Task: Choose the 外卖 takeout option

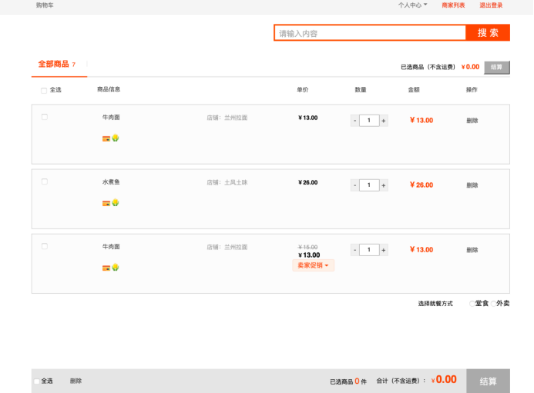Action: coord(494,304)
